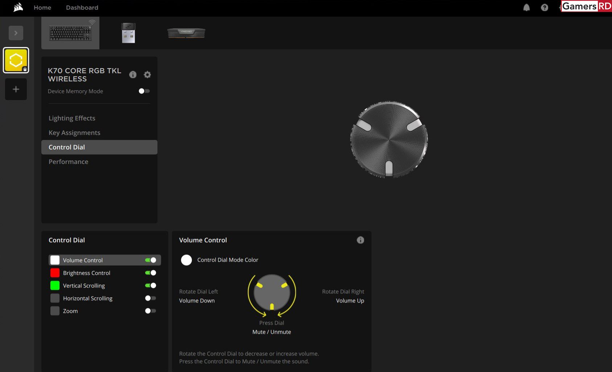Select the yellow hexagon profile icon

tap(16, 60)
